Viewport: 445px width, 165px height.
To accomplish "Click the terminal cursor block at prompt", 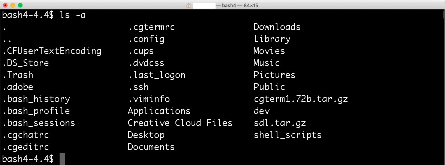I will tap(62, 159).
